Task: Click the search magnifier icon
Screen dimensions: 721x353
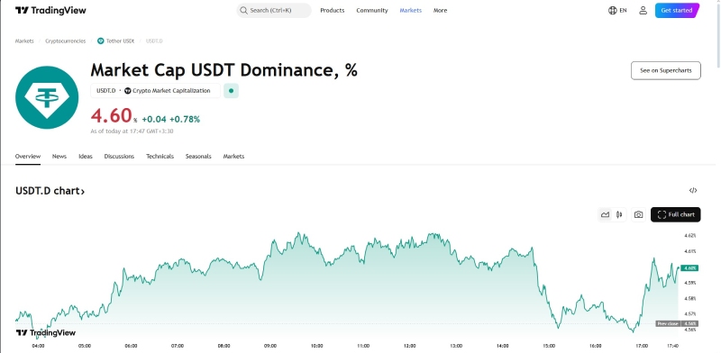Action: 243,10
